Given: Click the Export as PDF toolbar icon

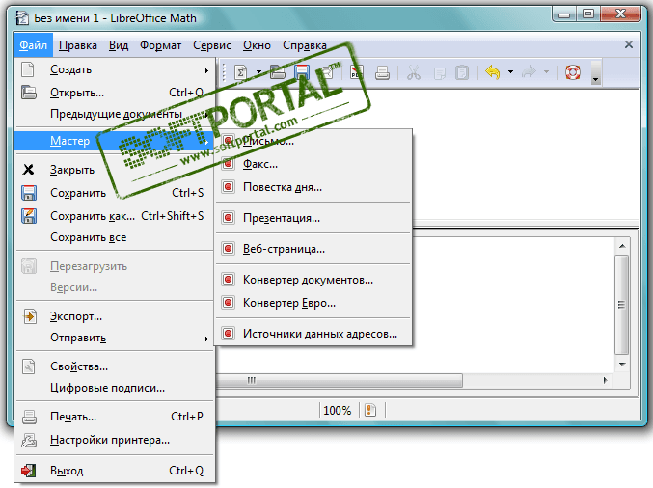Looking at the screenshot, I should point(357,72).
